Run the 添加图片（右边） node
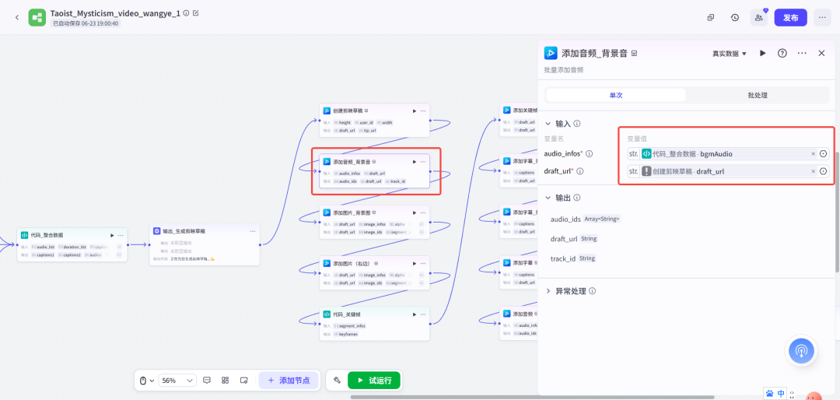Screen dimensions: 840x400 coord(414,263)
